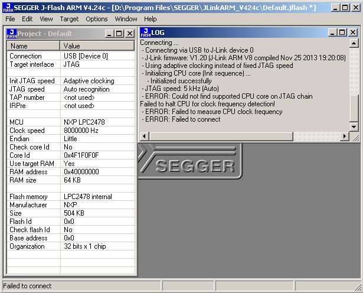Open the View menu
Image resolution: width=363 pixels, height=293 pixels.
(x=46, y=19)
